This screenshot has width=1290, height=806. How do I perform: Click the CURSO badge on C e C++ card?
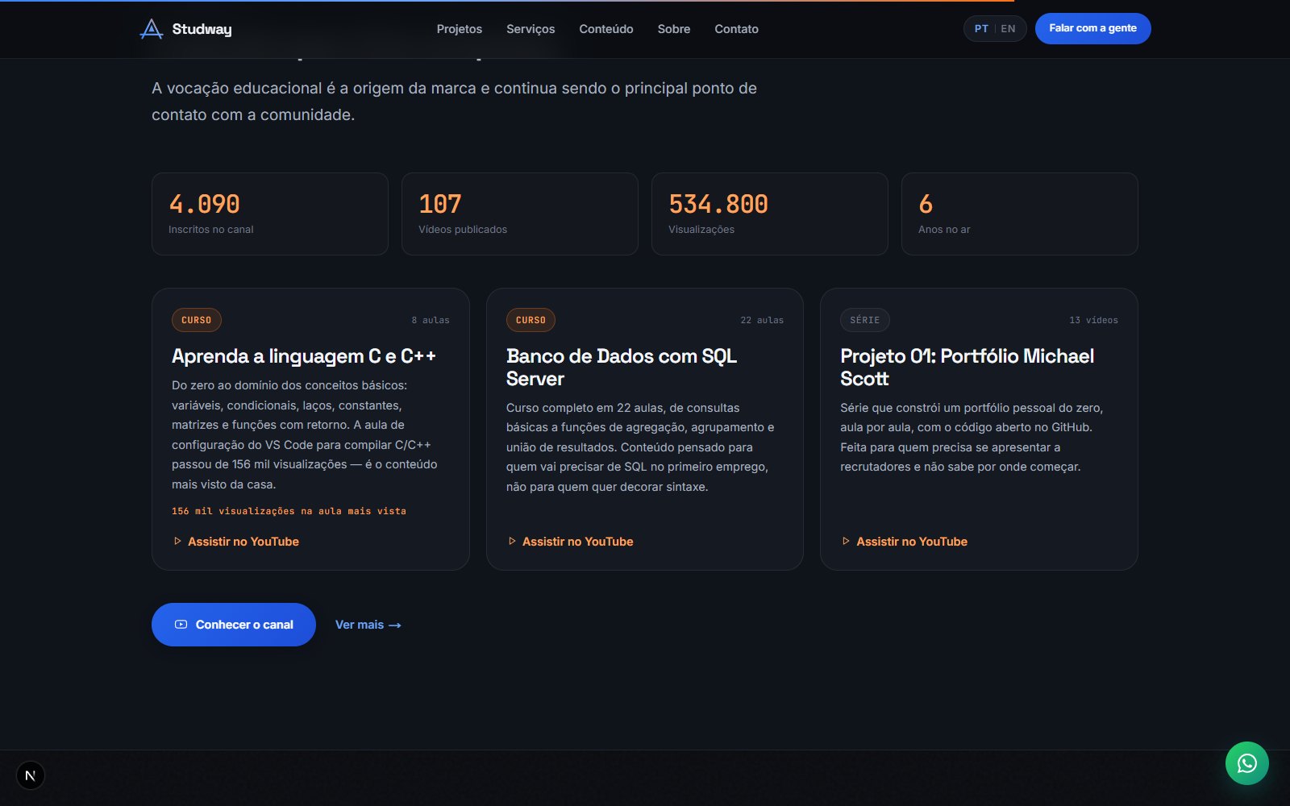point(197,320)
